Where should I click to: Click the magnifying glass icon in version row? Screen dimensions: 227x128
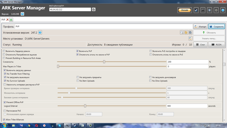(182, 33)
